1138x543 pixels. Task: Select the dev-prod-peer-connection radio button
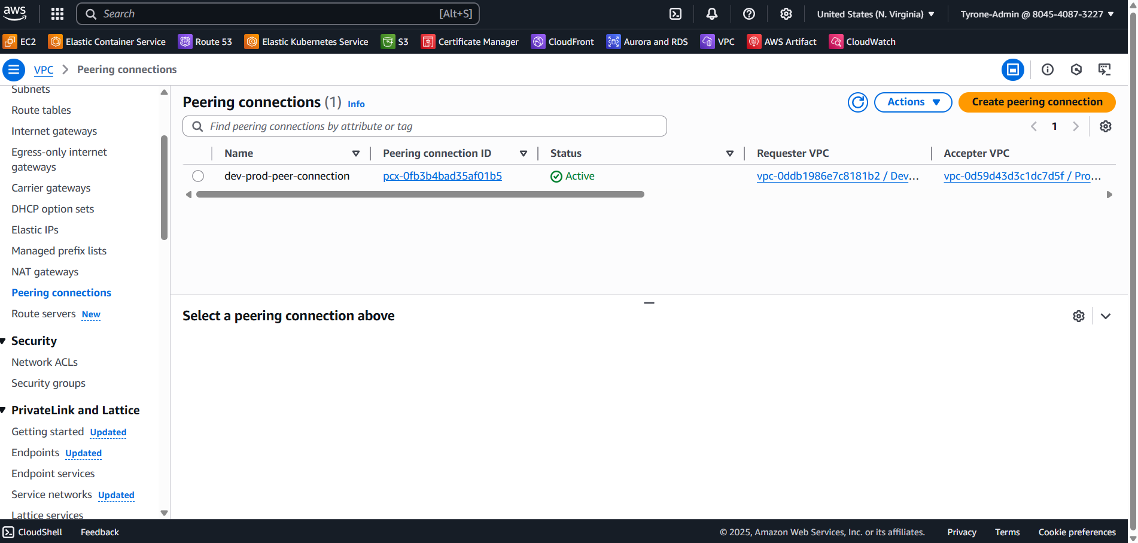point(198,175)
